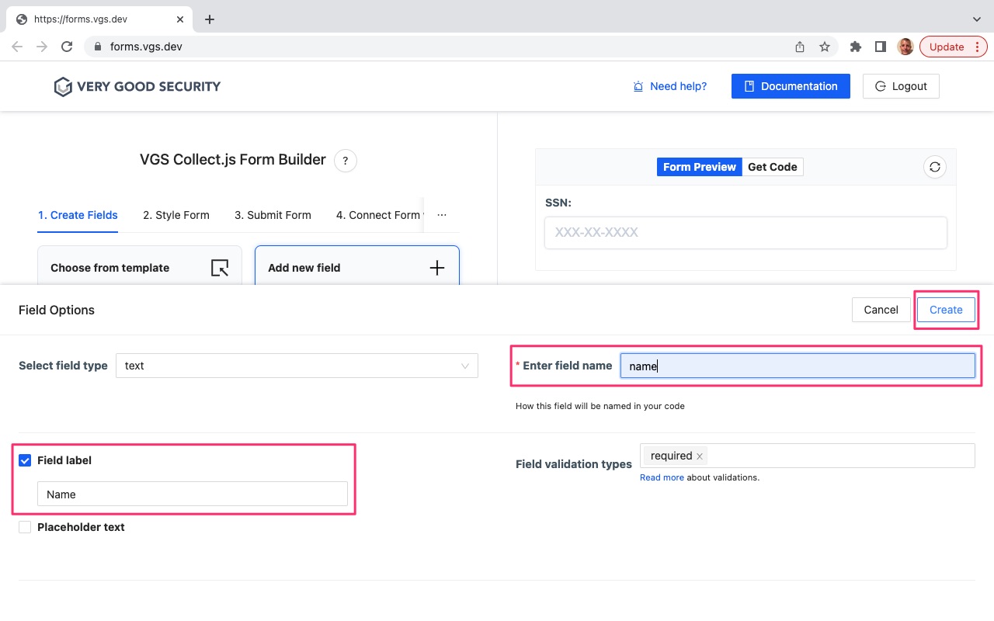994x621 pixels.
Task: Switch to the 3. Submit Form tab
Action: click(x=273, y=215)
